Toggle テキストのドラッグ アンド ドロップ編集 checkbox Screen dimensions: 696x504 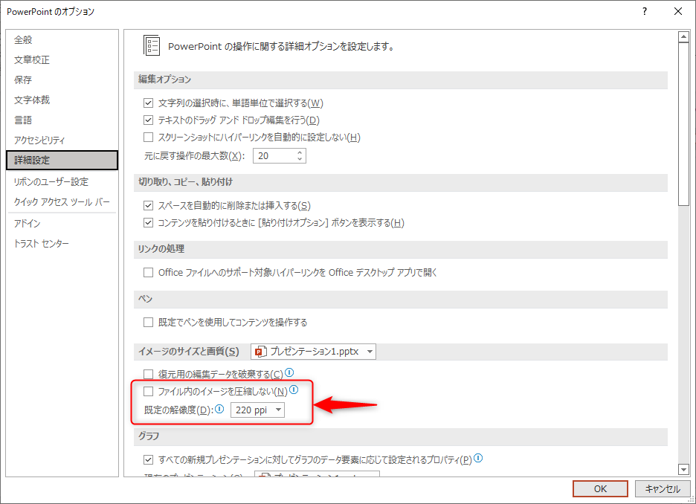pos(148,120)
